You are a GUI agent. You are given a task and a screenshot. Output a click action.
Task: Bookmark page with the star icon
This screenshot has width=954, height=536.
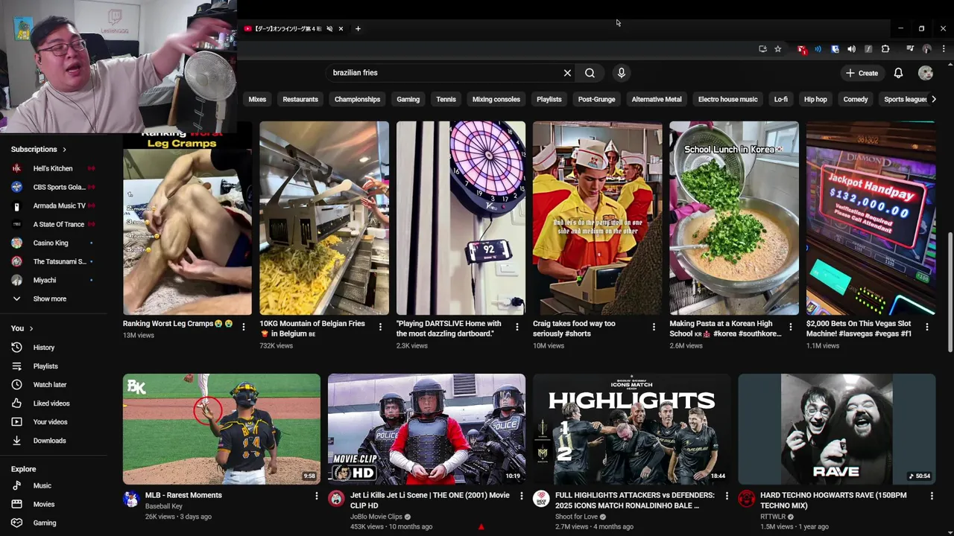(777, 49)
